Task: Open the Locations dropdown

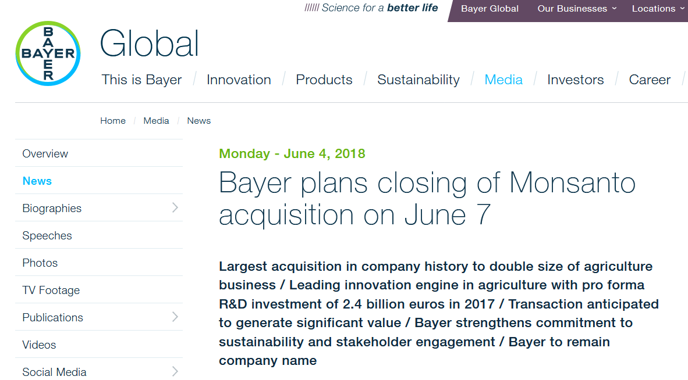Action: coord(658,9)
